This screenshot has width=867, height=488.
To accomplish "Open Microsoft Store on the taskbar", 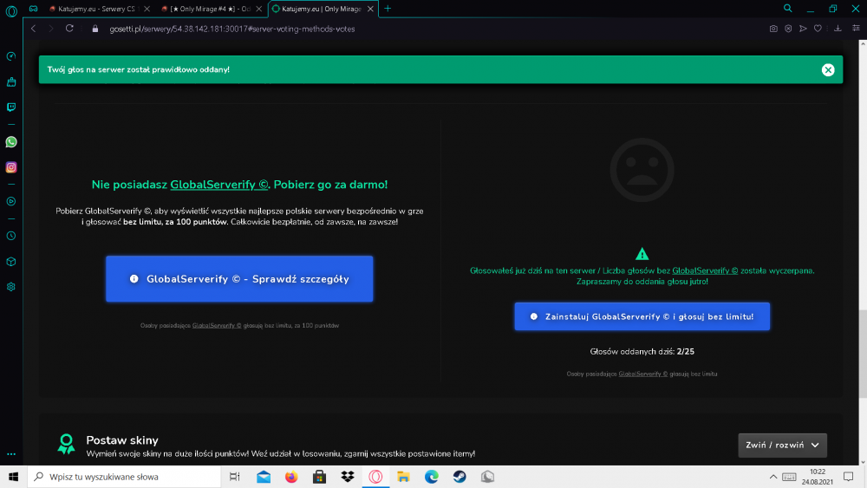I will (x=320, y=477).
